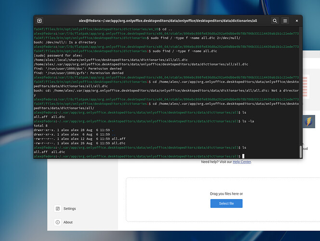320x241 pixels.
Task: Open the Help Center link in ONLYOFFICE
Action: (241, 161)
